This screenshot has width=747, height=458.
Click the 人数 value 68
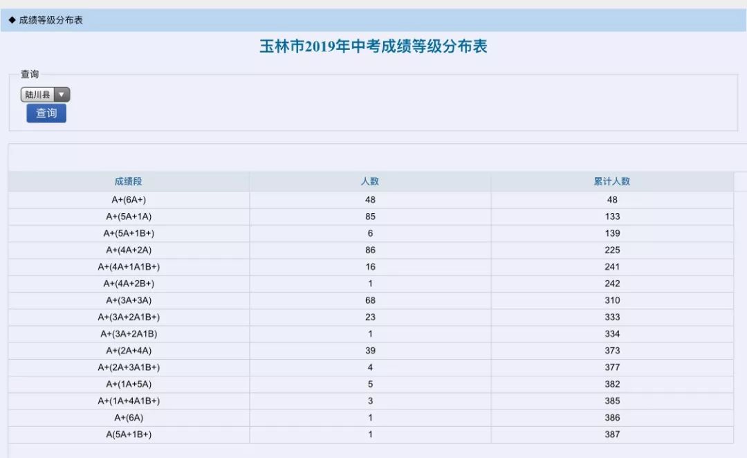[x=370, y=300]
